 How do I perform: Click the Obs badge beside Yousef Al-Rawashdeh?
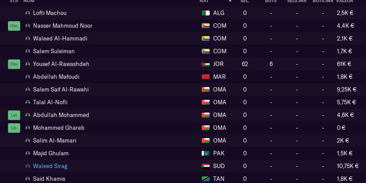coord(14,64)
